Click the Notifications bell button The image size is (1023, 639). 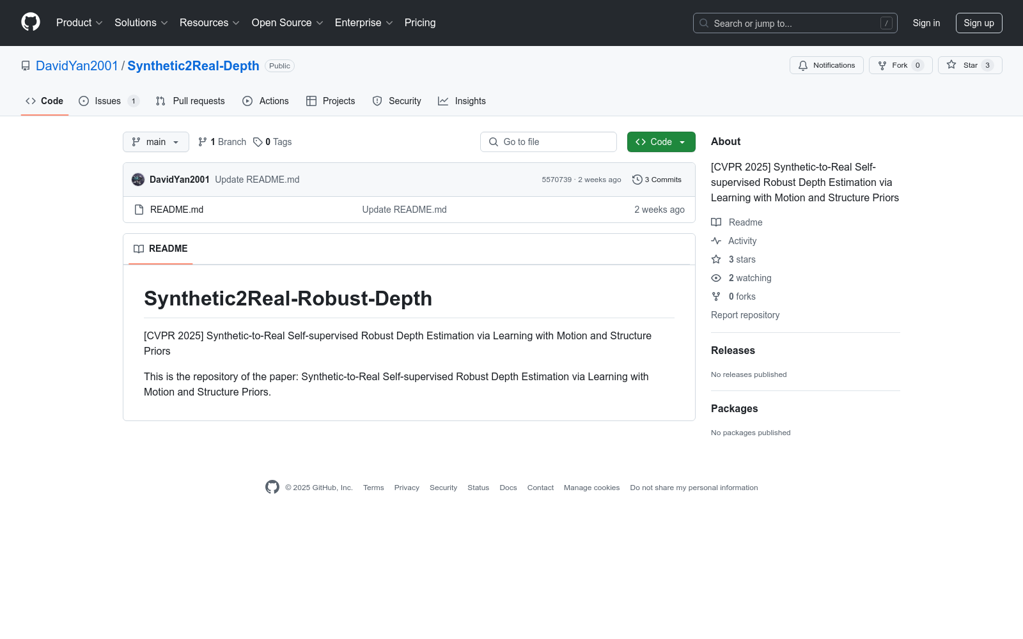pyautogui.click(x=827, y=65)
